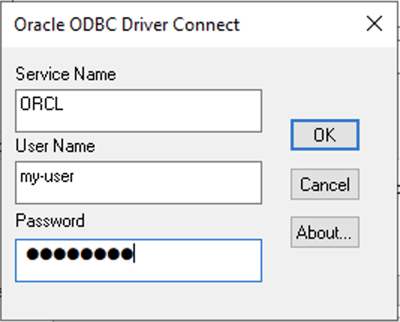Focus the Service Name input field

(139, 111)
